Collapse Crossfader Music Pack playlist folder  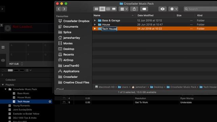pyautogui.click(x=5, y=89)
